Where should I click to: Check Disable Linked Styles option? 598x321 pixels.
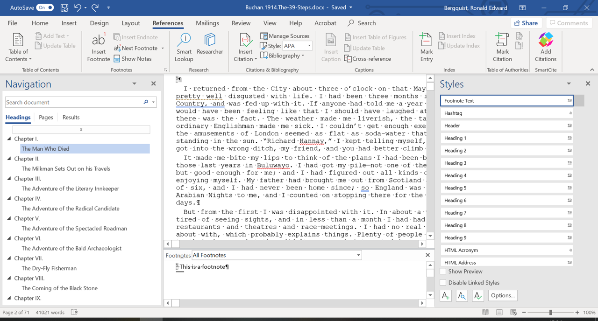tap(443, 282)
